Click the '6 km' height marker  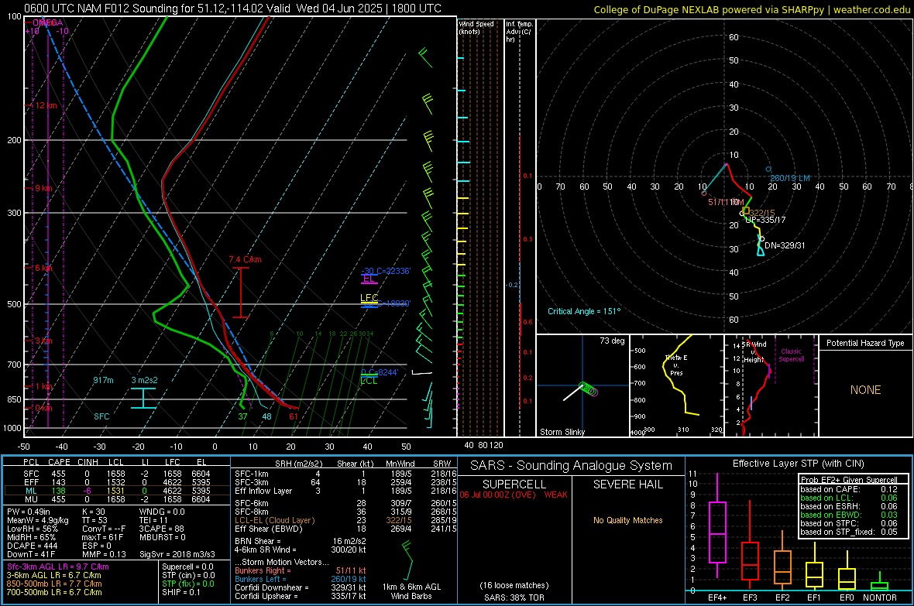coord(43,268)
